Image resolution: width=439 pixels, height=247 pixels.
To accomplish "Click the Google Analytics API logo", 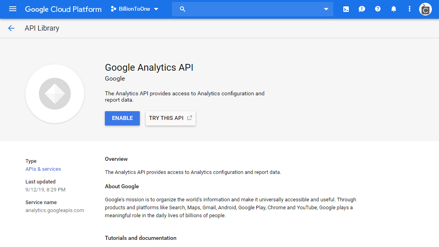I will click(55, 94).
